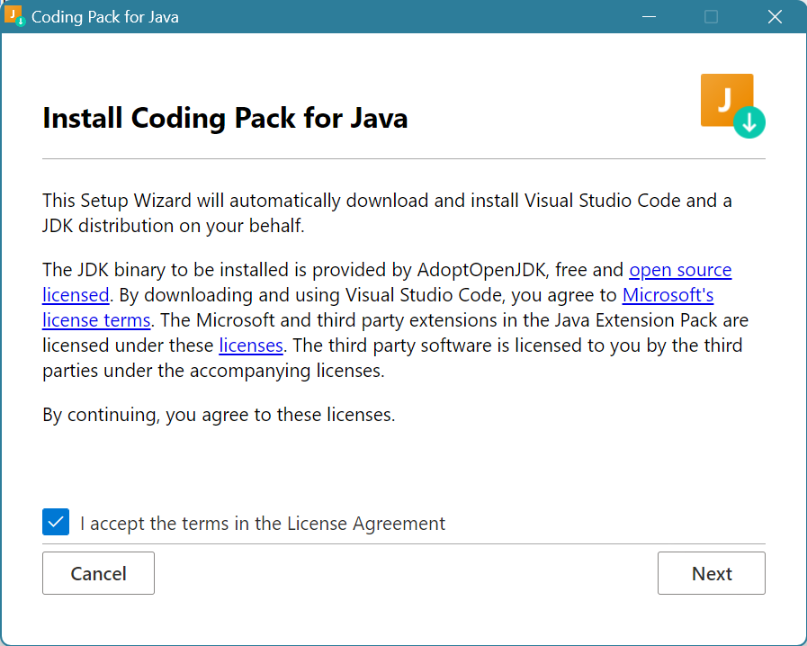Open the "open source" link
This screenshot has height=646, width=807.
(680, 270)
